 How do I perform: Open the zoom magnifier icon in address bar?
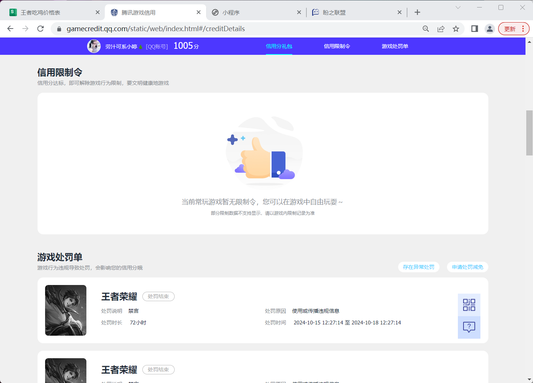coord(426,29)
